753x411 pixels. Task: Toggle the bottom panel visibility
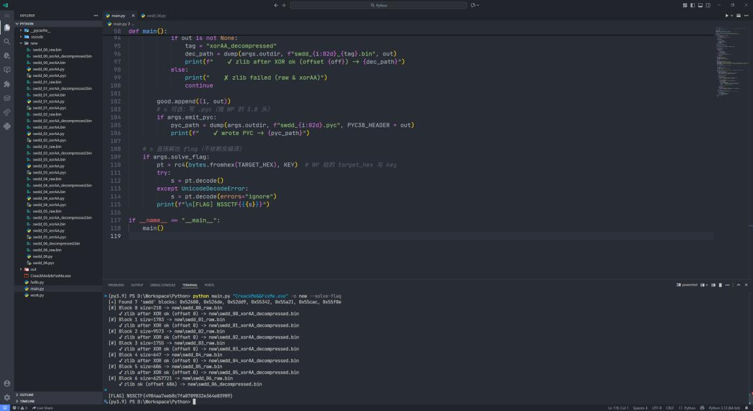click(700, 5)
